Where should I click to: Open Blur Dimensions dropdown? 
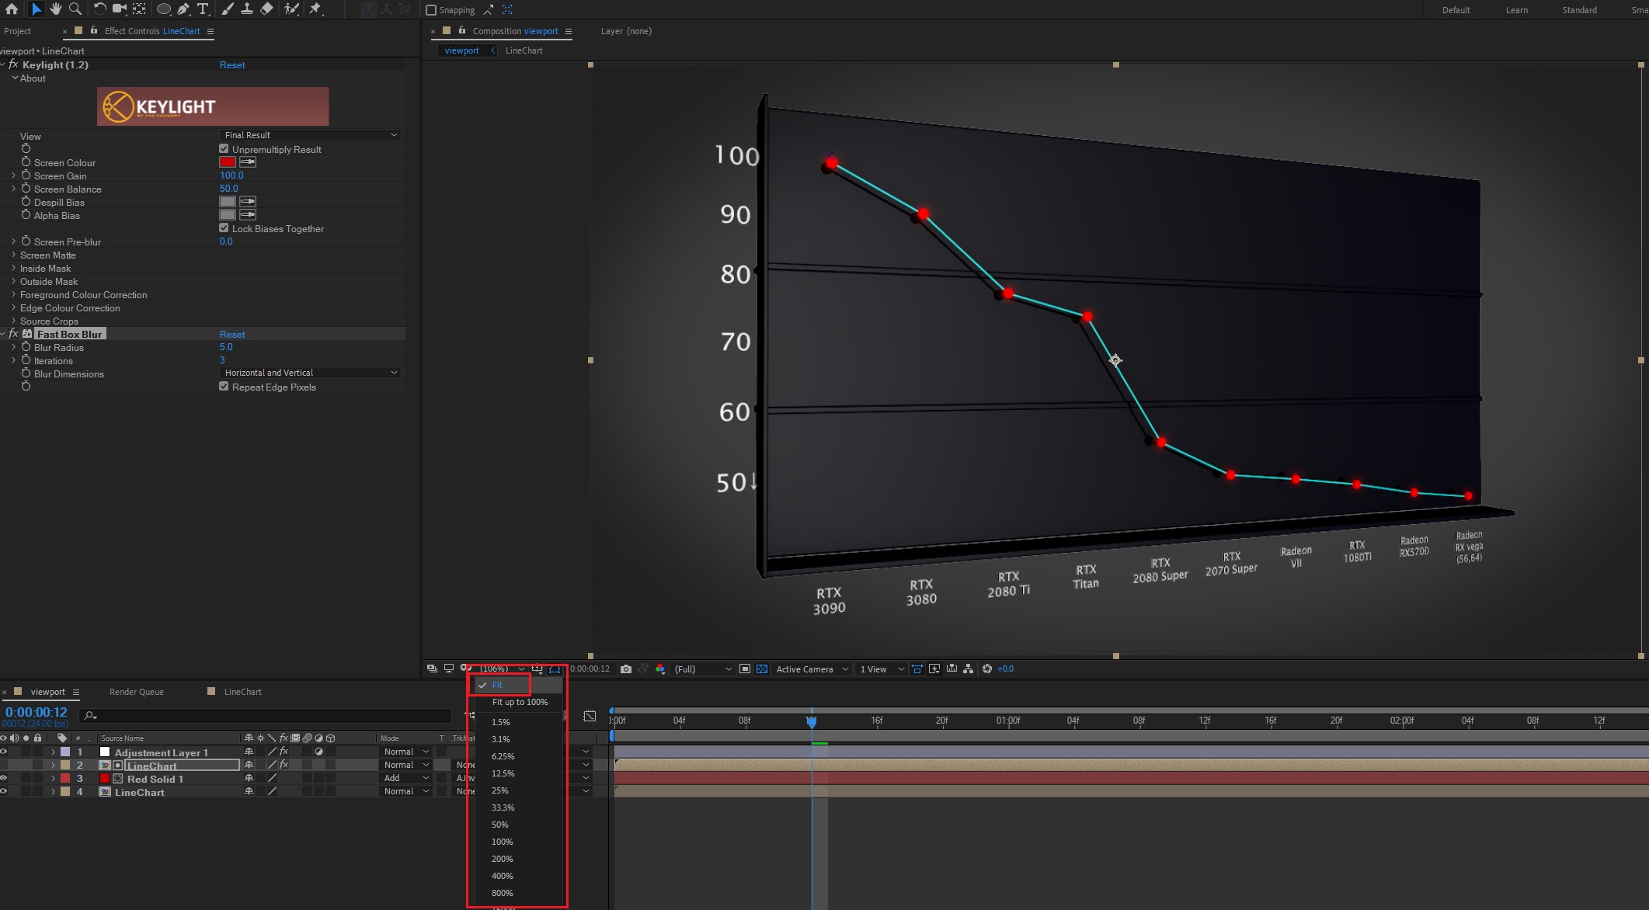[x=310, y=373]
